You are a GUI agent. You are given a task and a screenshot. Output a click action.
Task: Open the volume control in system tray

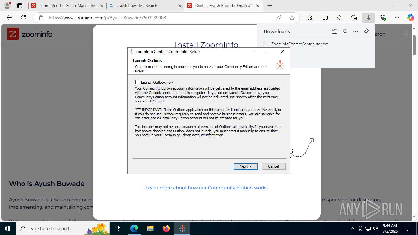click(x=376, y=228)
